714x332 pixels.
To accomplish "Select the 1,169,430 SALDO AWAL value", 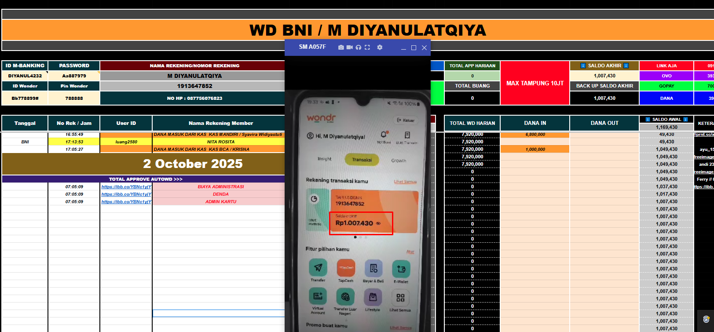I will coord(666,127).
